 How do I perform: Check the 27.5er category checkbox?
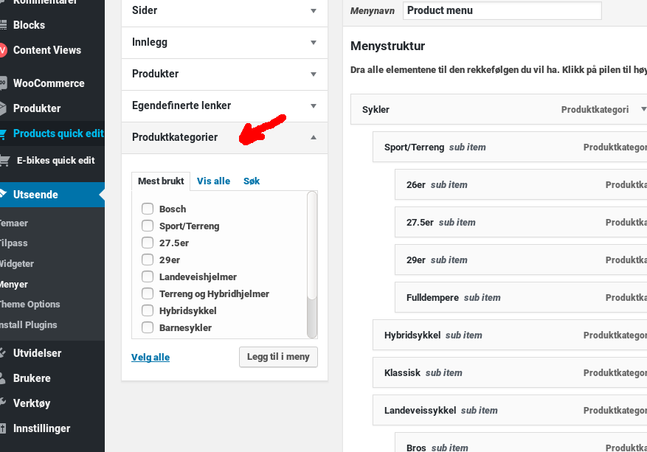pyautogui.click(x=148, y=243)
